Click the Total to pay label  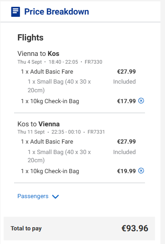(26, 229)
